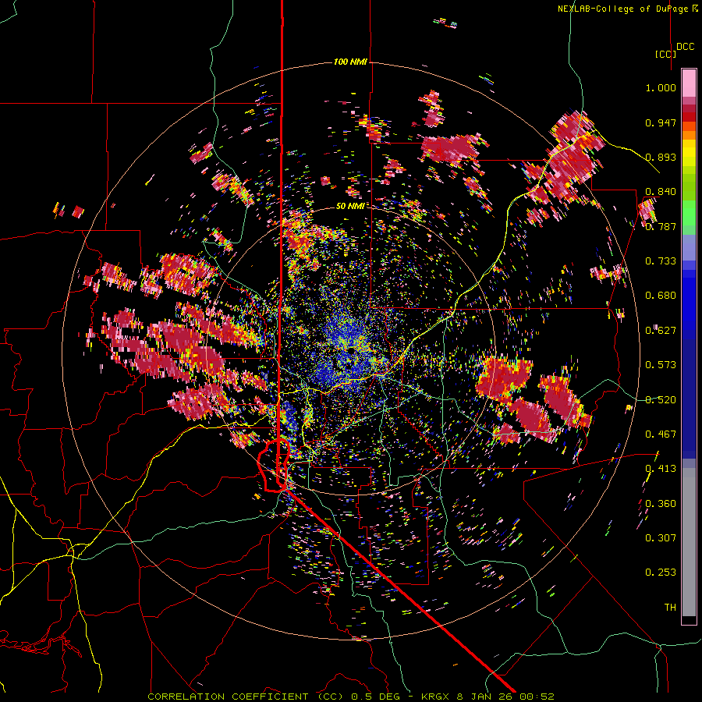Select the 0.253 scale value
The height and width of the screenshot is (702, 702).
click(661, 573)
